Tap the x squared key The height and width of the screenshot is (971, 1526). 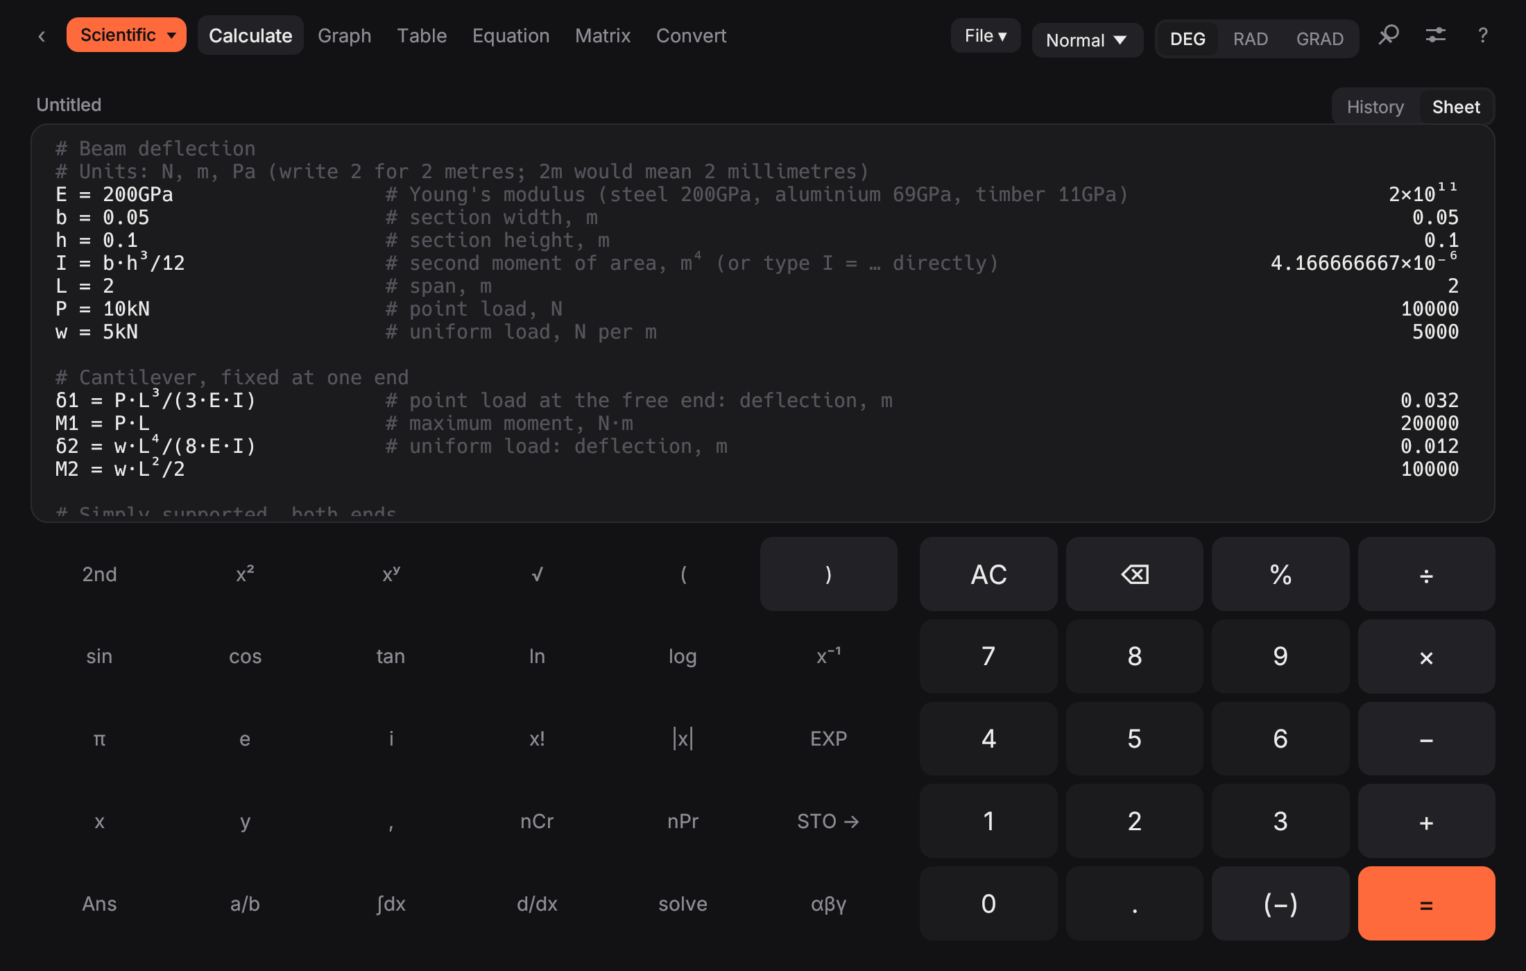245,574
